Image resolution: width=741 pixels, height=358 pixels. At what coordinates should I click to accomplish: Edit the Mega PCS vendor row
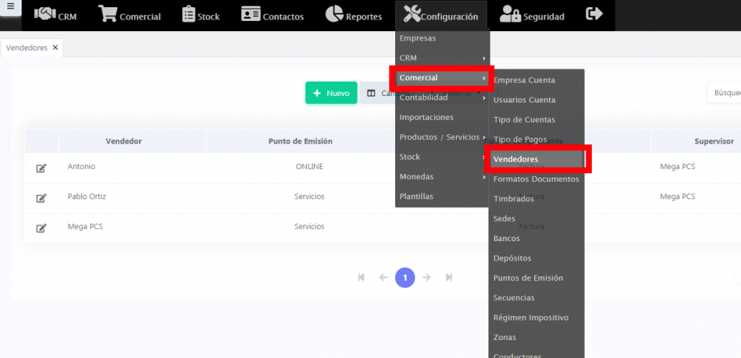41,228
